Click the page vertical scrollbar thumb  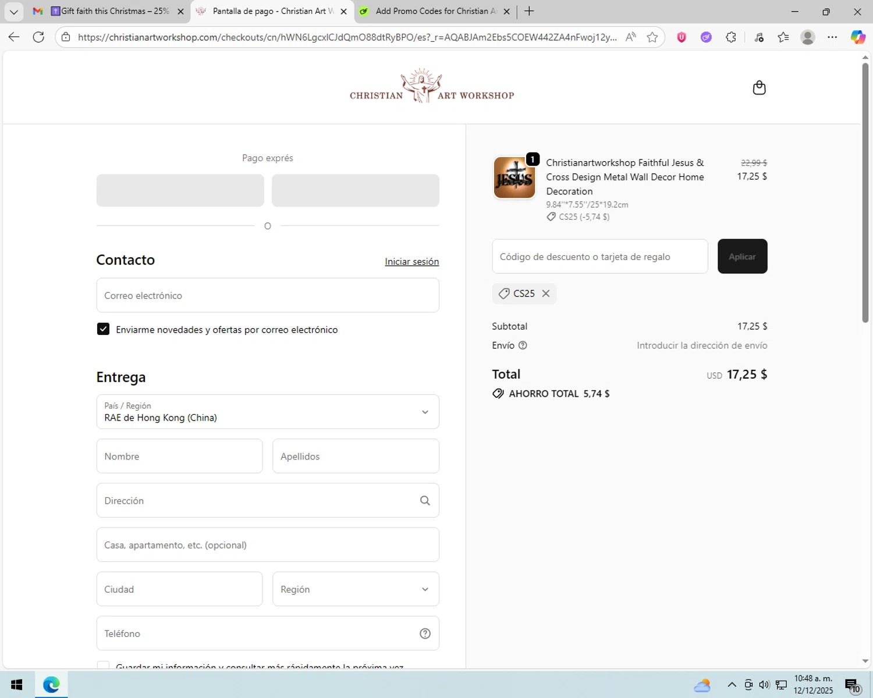[x=865, y=192]
